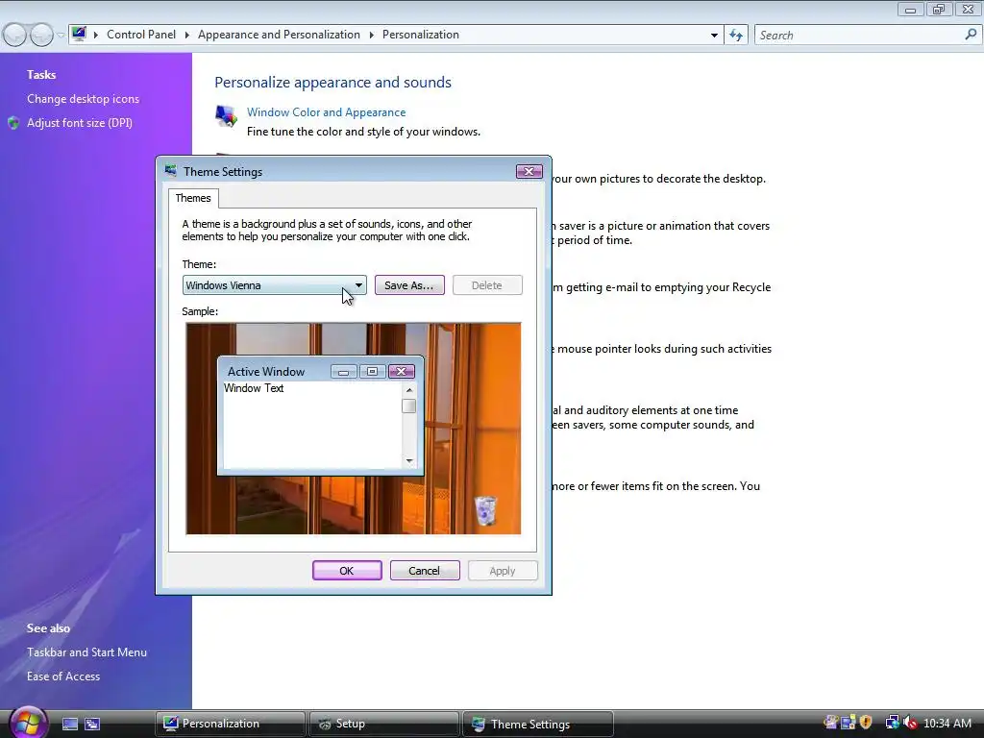The height and width of the screenshot is (738, 984).
Task: Open Adjust font size (DPI)
Action: [80, 123]
